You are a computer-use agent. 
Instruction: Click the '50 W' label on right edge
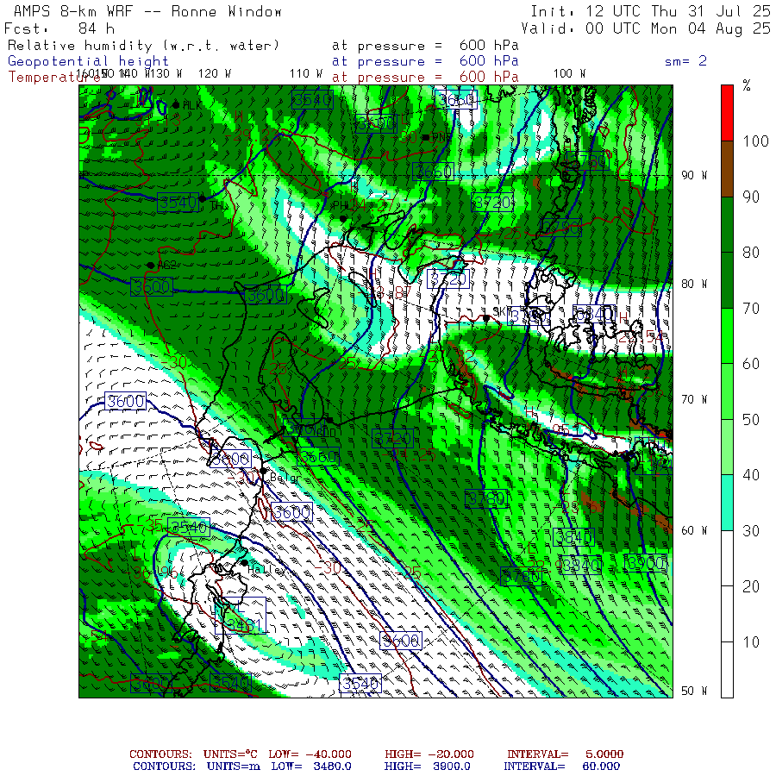pos(694,691)
